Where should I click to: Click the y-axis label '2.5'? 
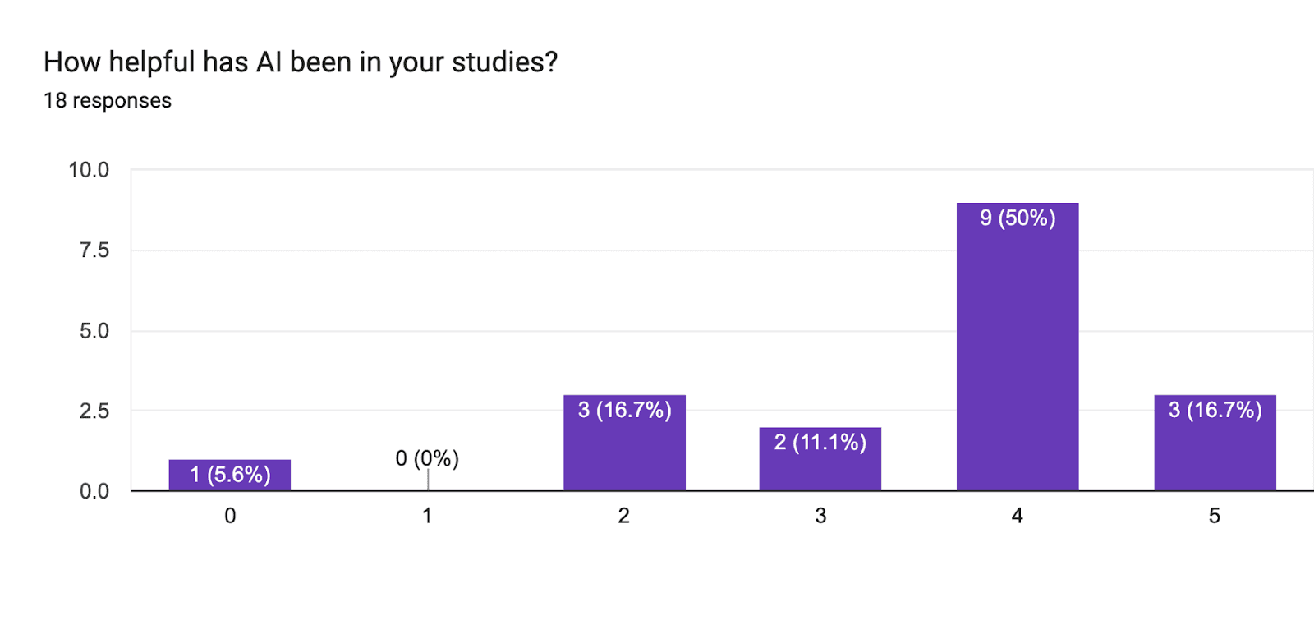pyautogui.click(x=94, y=411)
